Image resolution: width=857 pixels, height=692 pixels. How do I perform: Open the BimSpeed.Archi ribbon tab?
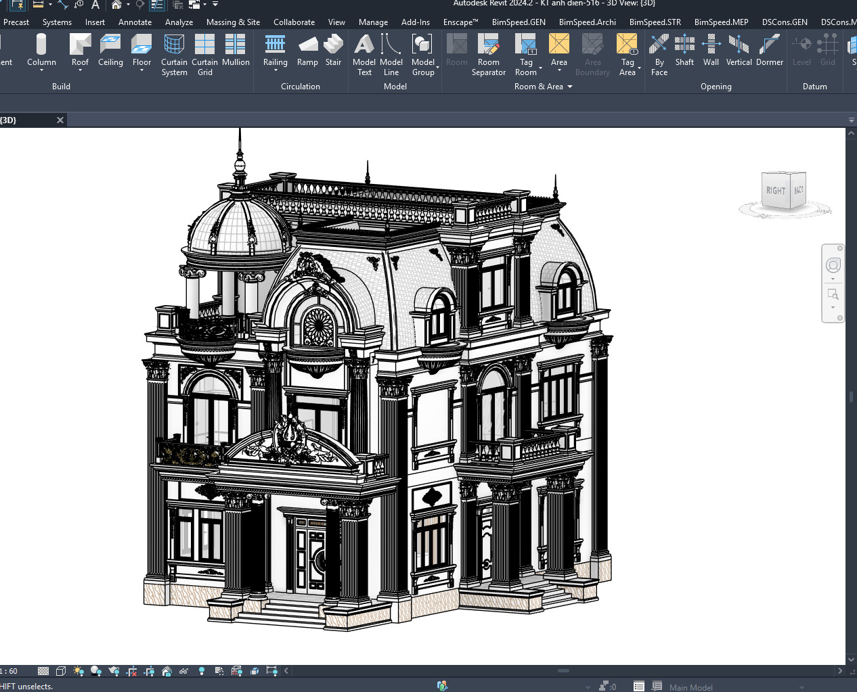coord(587,22)
